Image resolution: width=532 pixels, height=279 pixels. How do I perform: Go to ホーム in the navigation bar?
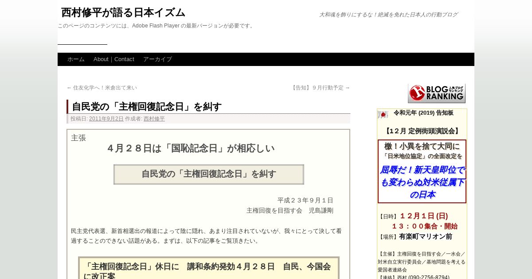(x=76, y=59)
